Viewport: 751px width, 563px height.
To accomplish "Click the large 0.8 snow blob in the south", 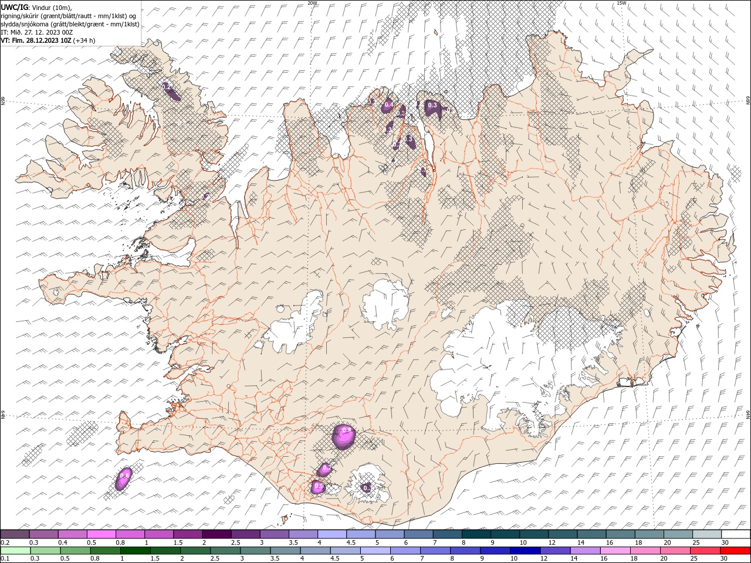I will (344, 436).
